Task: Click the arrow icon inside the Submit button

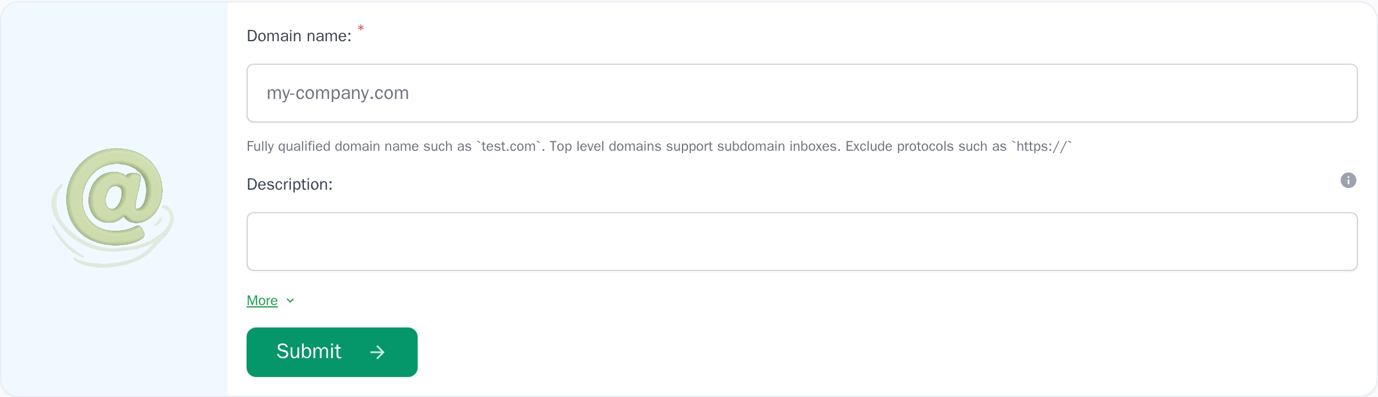Action: (x=378, y=352)
